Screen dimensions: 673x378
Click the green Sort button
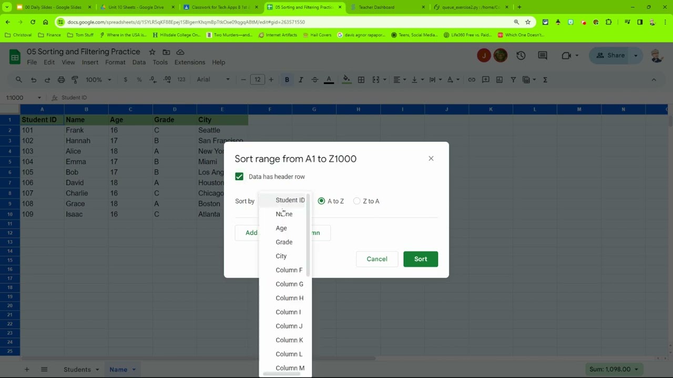point(421,259)
